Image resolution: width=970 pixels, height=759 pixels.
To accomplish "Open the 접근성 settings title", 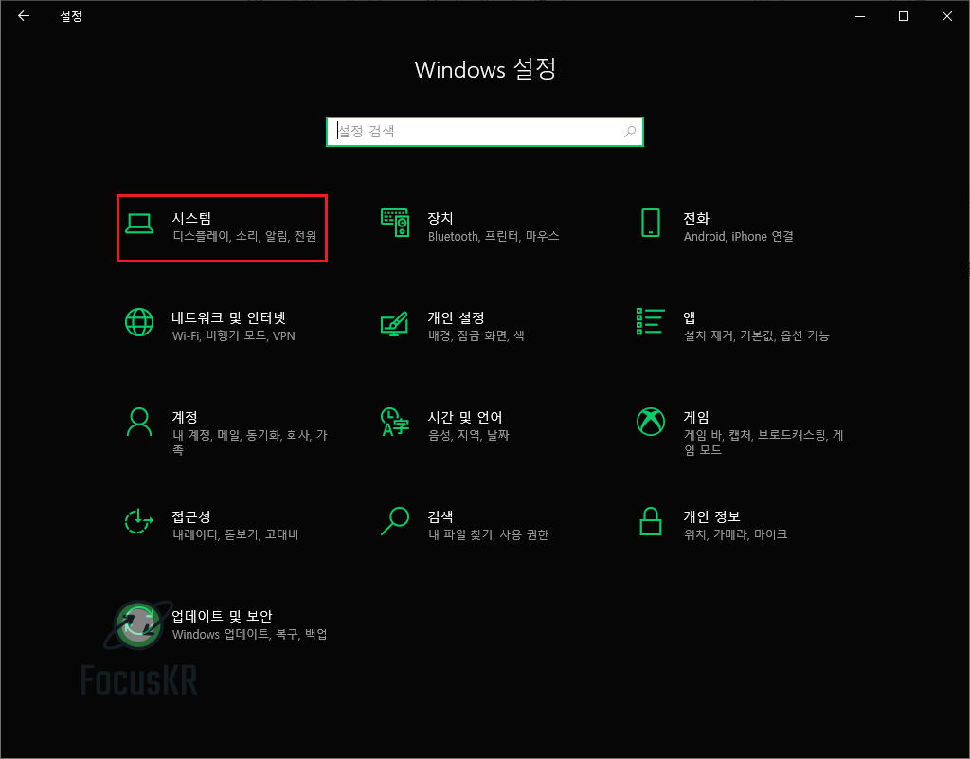I will point(191,516).
